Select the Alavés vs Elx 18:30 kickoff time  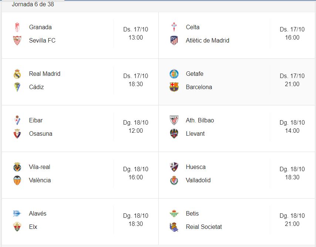pos(136,224)
